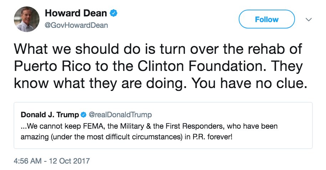The image size is (326, 170).
Task: Click the @realDonaldTrump handle
Action: pyautogui.click(x=120, y=115)
